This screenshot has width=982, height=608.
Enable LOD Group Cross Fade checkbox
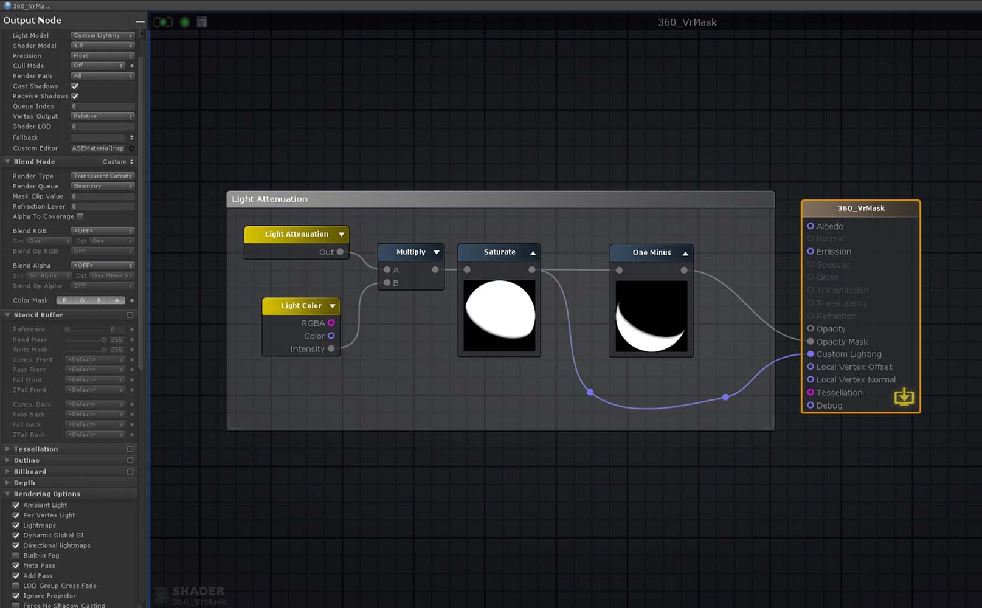pos(16,586)
